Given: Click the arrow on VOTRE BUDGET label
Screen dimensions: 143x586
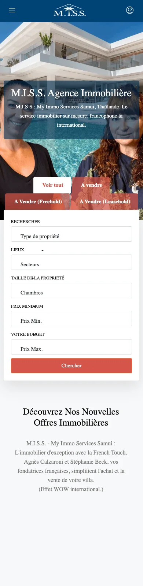Looking at the screenshot, I should tap(34, 335).
